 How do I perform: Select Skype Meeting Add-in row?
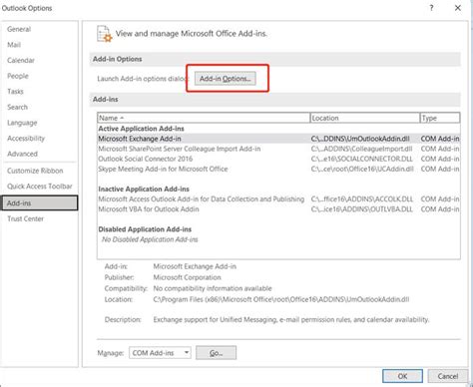278,169
